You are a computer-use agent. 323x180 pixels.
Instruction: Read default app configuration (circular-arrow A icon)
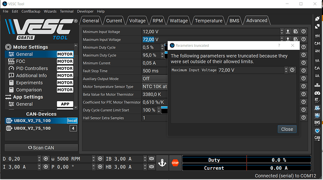click(317, 68)
